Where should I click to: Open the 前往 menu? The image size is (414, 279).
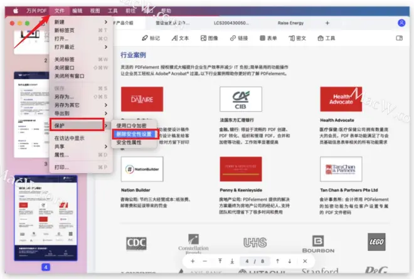coord(130,11)
